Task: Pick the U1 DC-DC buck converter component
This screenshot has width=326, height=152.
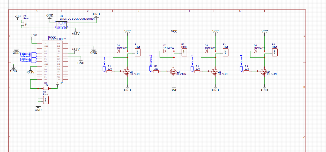Action: point(61,25)
